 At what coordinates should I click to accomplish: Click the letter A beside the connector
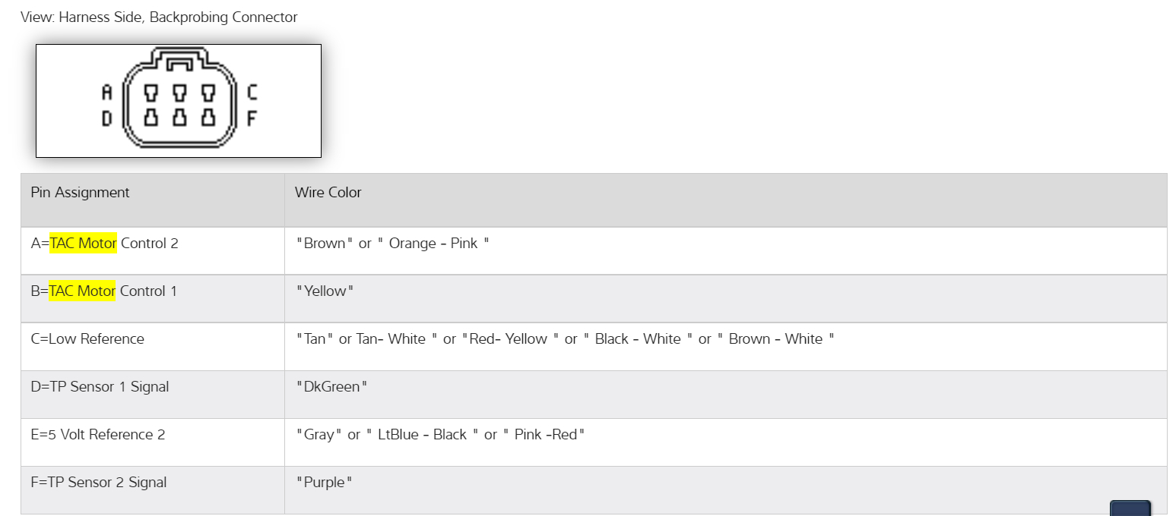point(106,93)
